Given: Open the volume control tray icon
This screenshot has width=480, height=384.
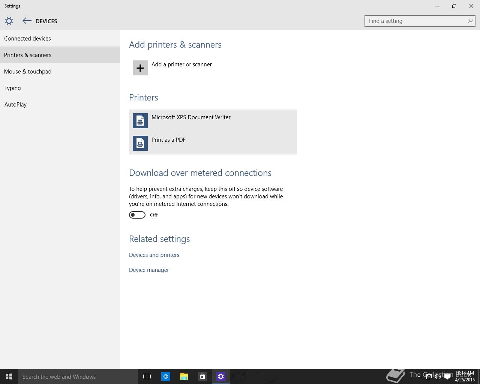Looking at the screenshot, I should point(438,376).
